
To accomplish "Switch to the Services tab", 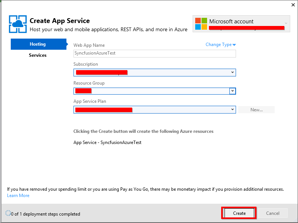I will click(37, 55).
